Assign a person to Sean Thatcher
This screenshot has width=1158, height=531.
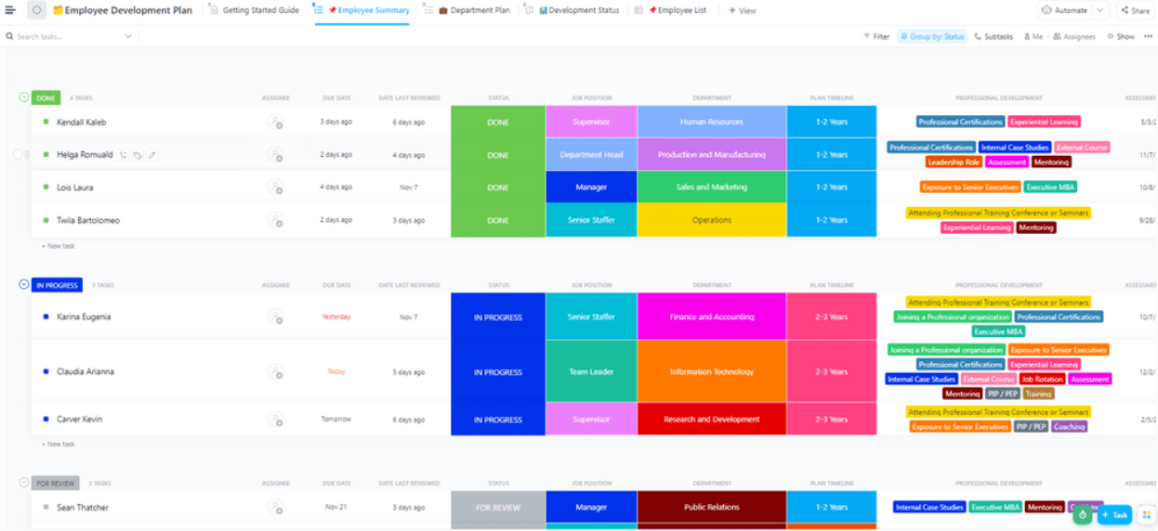(x=275, y=508)
